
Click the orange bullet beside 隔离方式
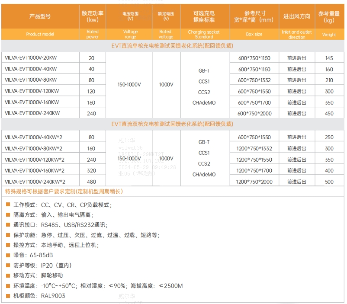tap(8, 214)
